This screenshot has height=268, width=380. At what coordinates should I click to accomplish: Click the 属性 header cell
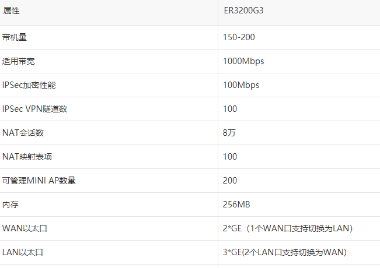coord(12,11)
